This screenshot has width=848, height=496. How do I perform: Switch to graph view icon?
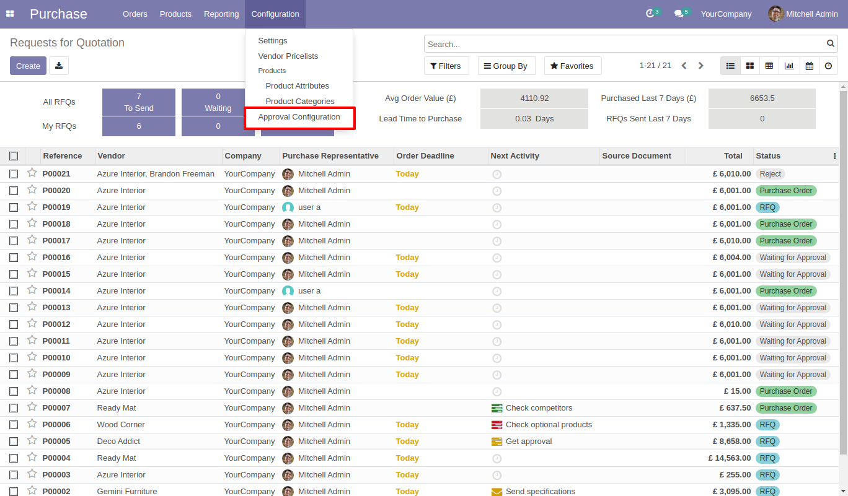(x=789, y=66)
